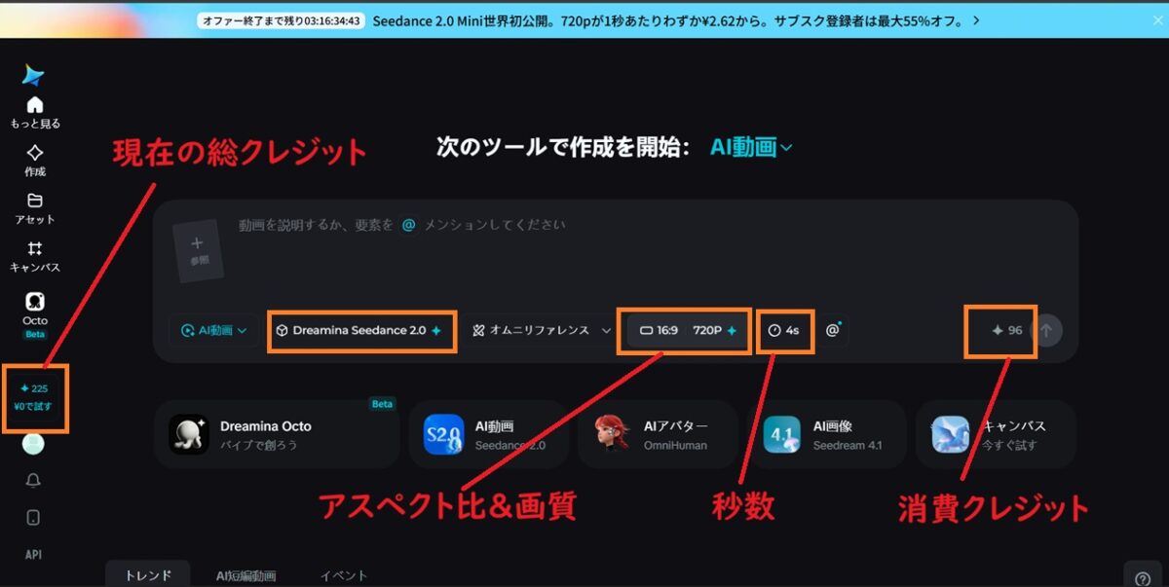The width and height of the screenshot is (1169, 587).
Task: Switch to the イベント tab
Action: pos(344,575)
